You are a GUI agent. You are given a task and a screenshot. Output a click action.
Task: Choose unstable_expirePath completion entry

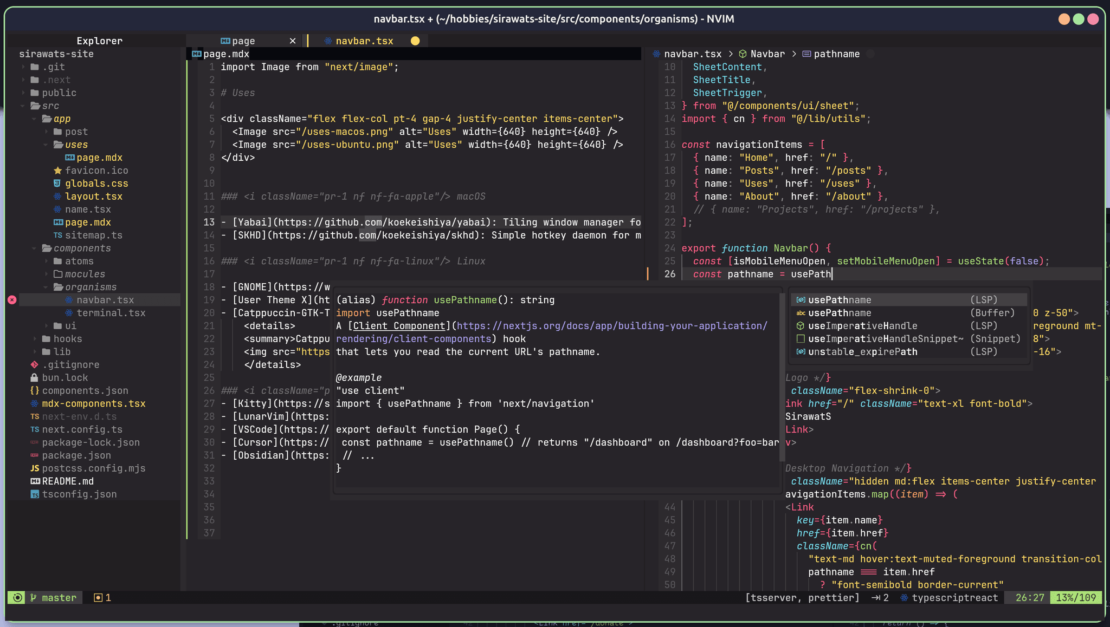click(908, 352)
